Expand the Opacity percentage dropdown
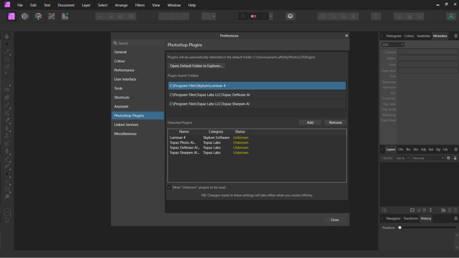Screen dimensions: 459x258 [408, 158]
